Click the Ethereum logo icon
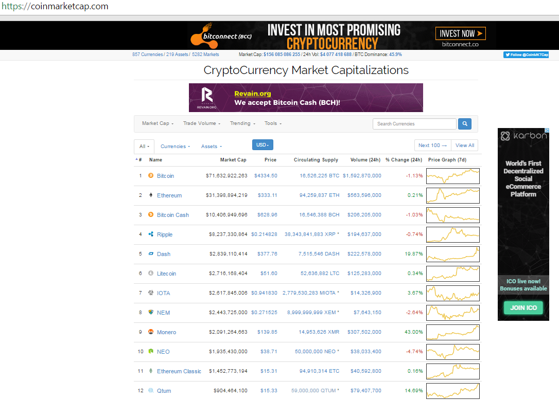This screenshot has height=400, width=559. 151,195
